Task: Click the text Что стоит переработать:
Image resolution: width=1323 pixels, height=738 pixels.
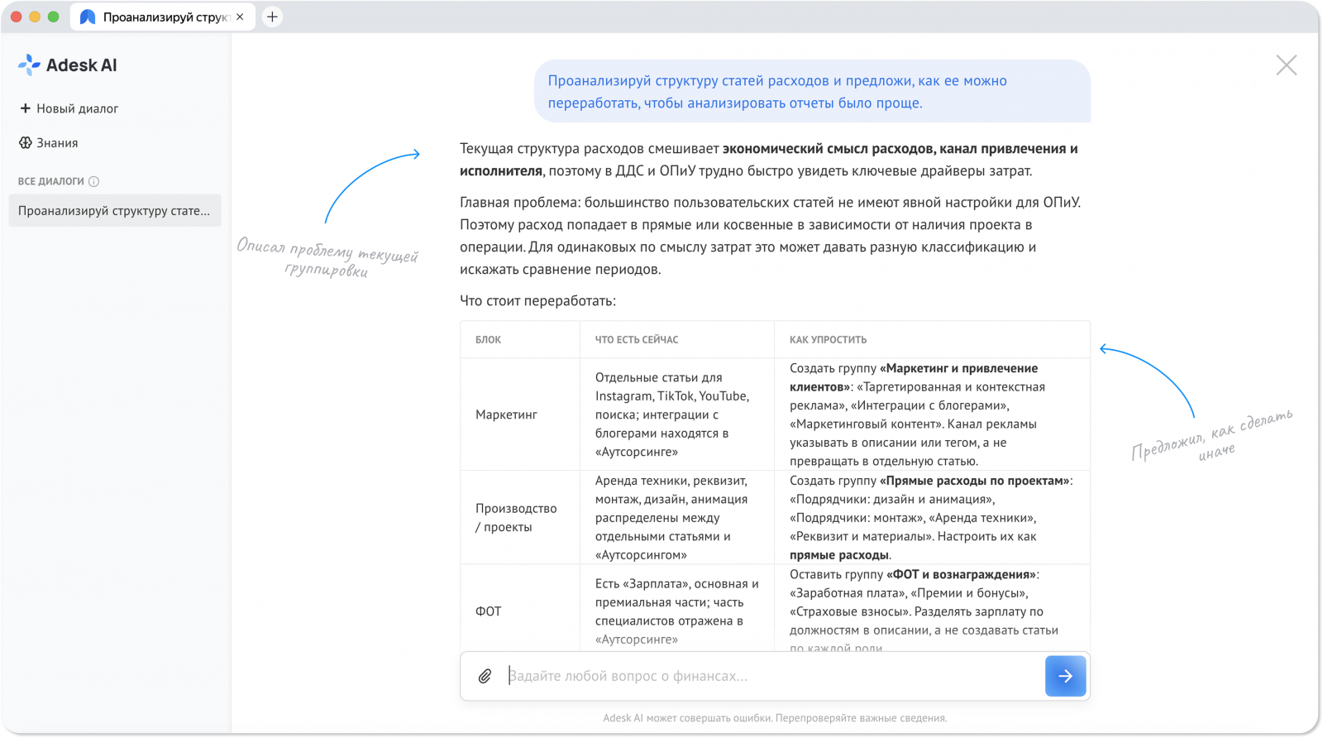Action: click(537, 300)
